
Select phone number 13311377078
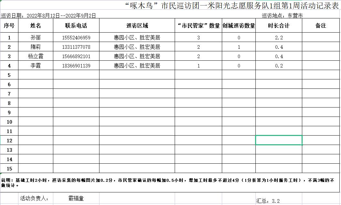point(76,47)
